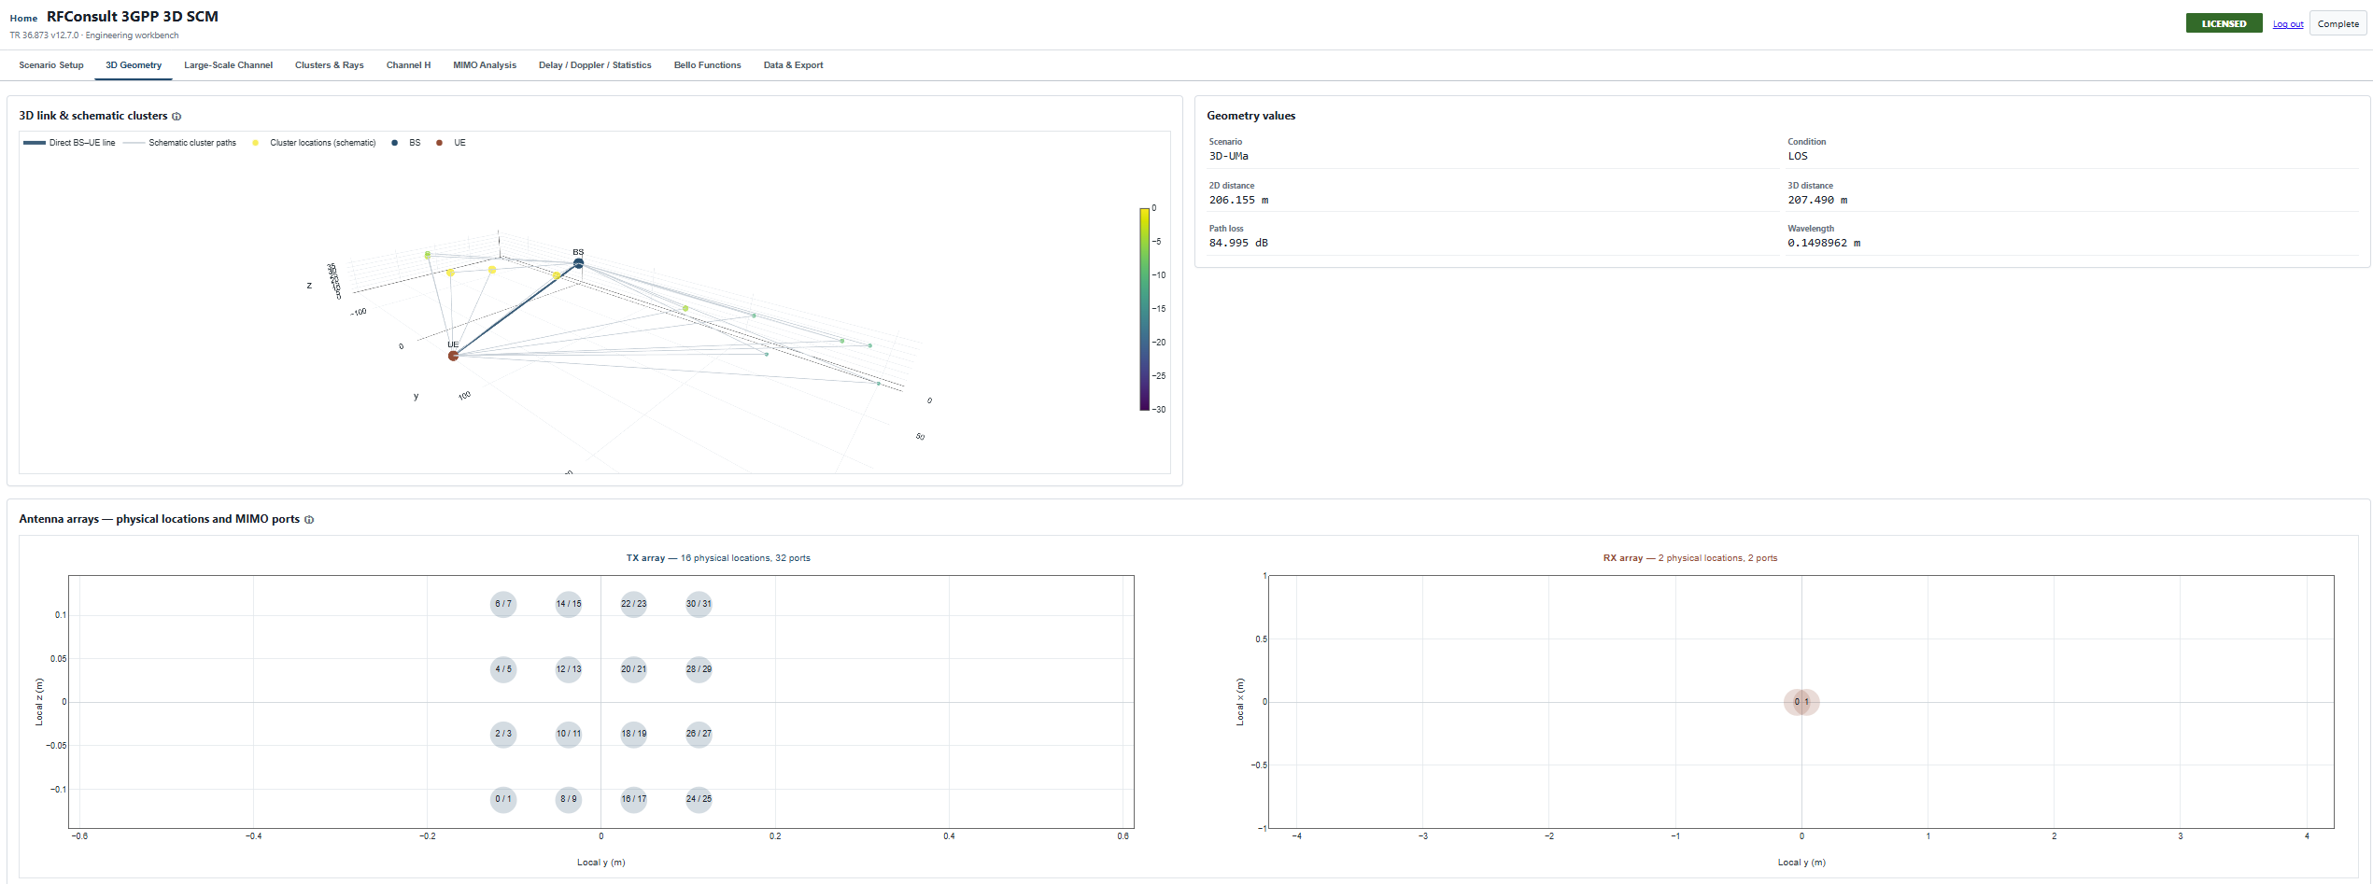This screenshot has height=884, width=2373.
Task: Click the UE marker in 3D plot
Action: (x=453, y=356)
